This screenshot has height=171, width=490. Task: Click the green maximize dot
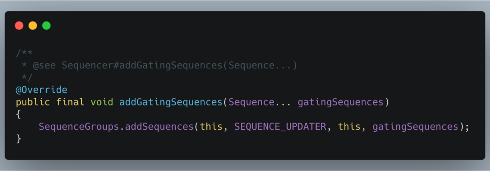pos(47,25)
